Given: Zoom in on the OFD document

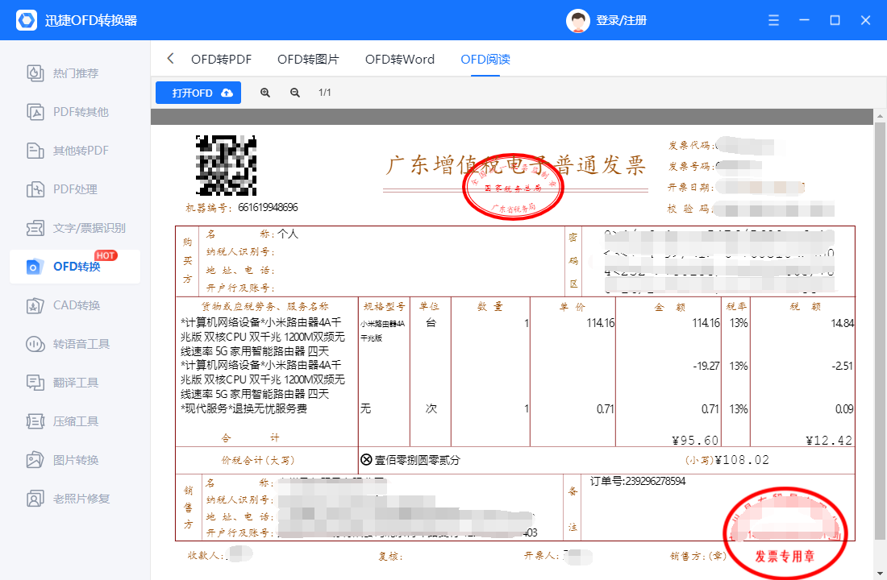Looking at the screenshot, I should tap(265, 92).
